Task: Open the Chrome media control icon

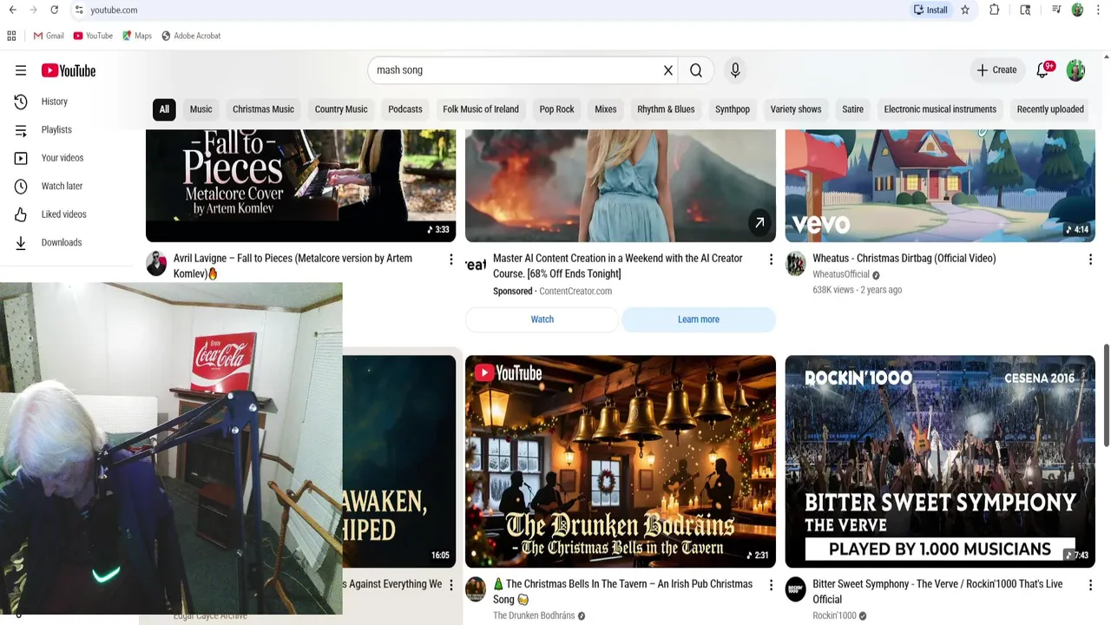Action: click(x=1056, y=10)
